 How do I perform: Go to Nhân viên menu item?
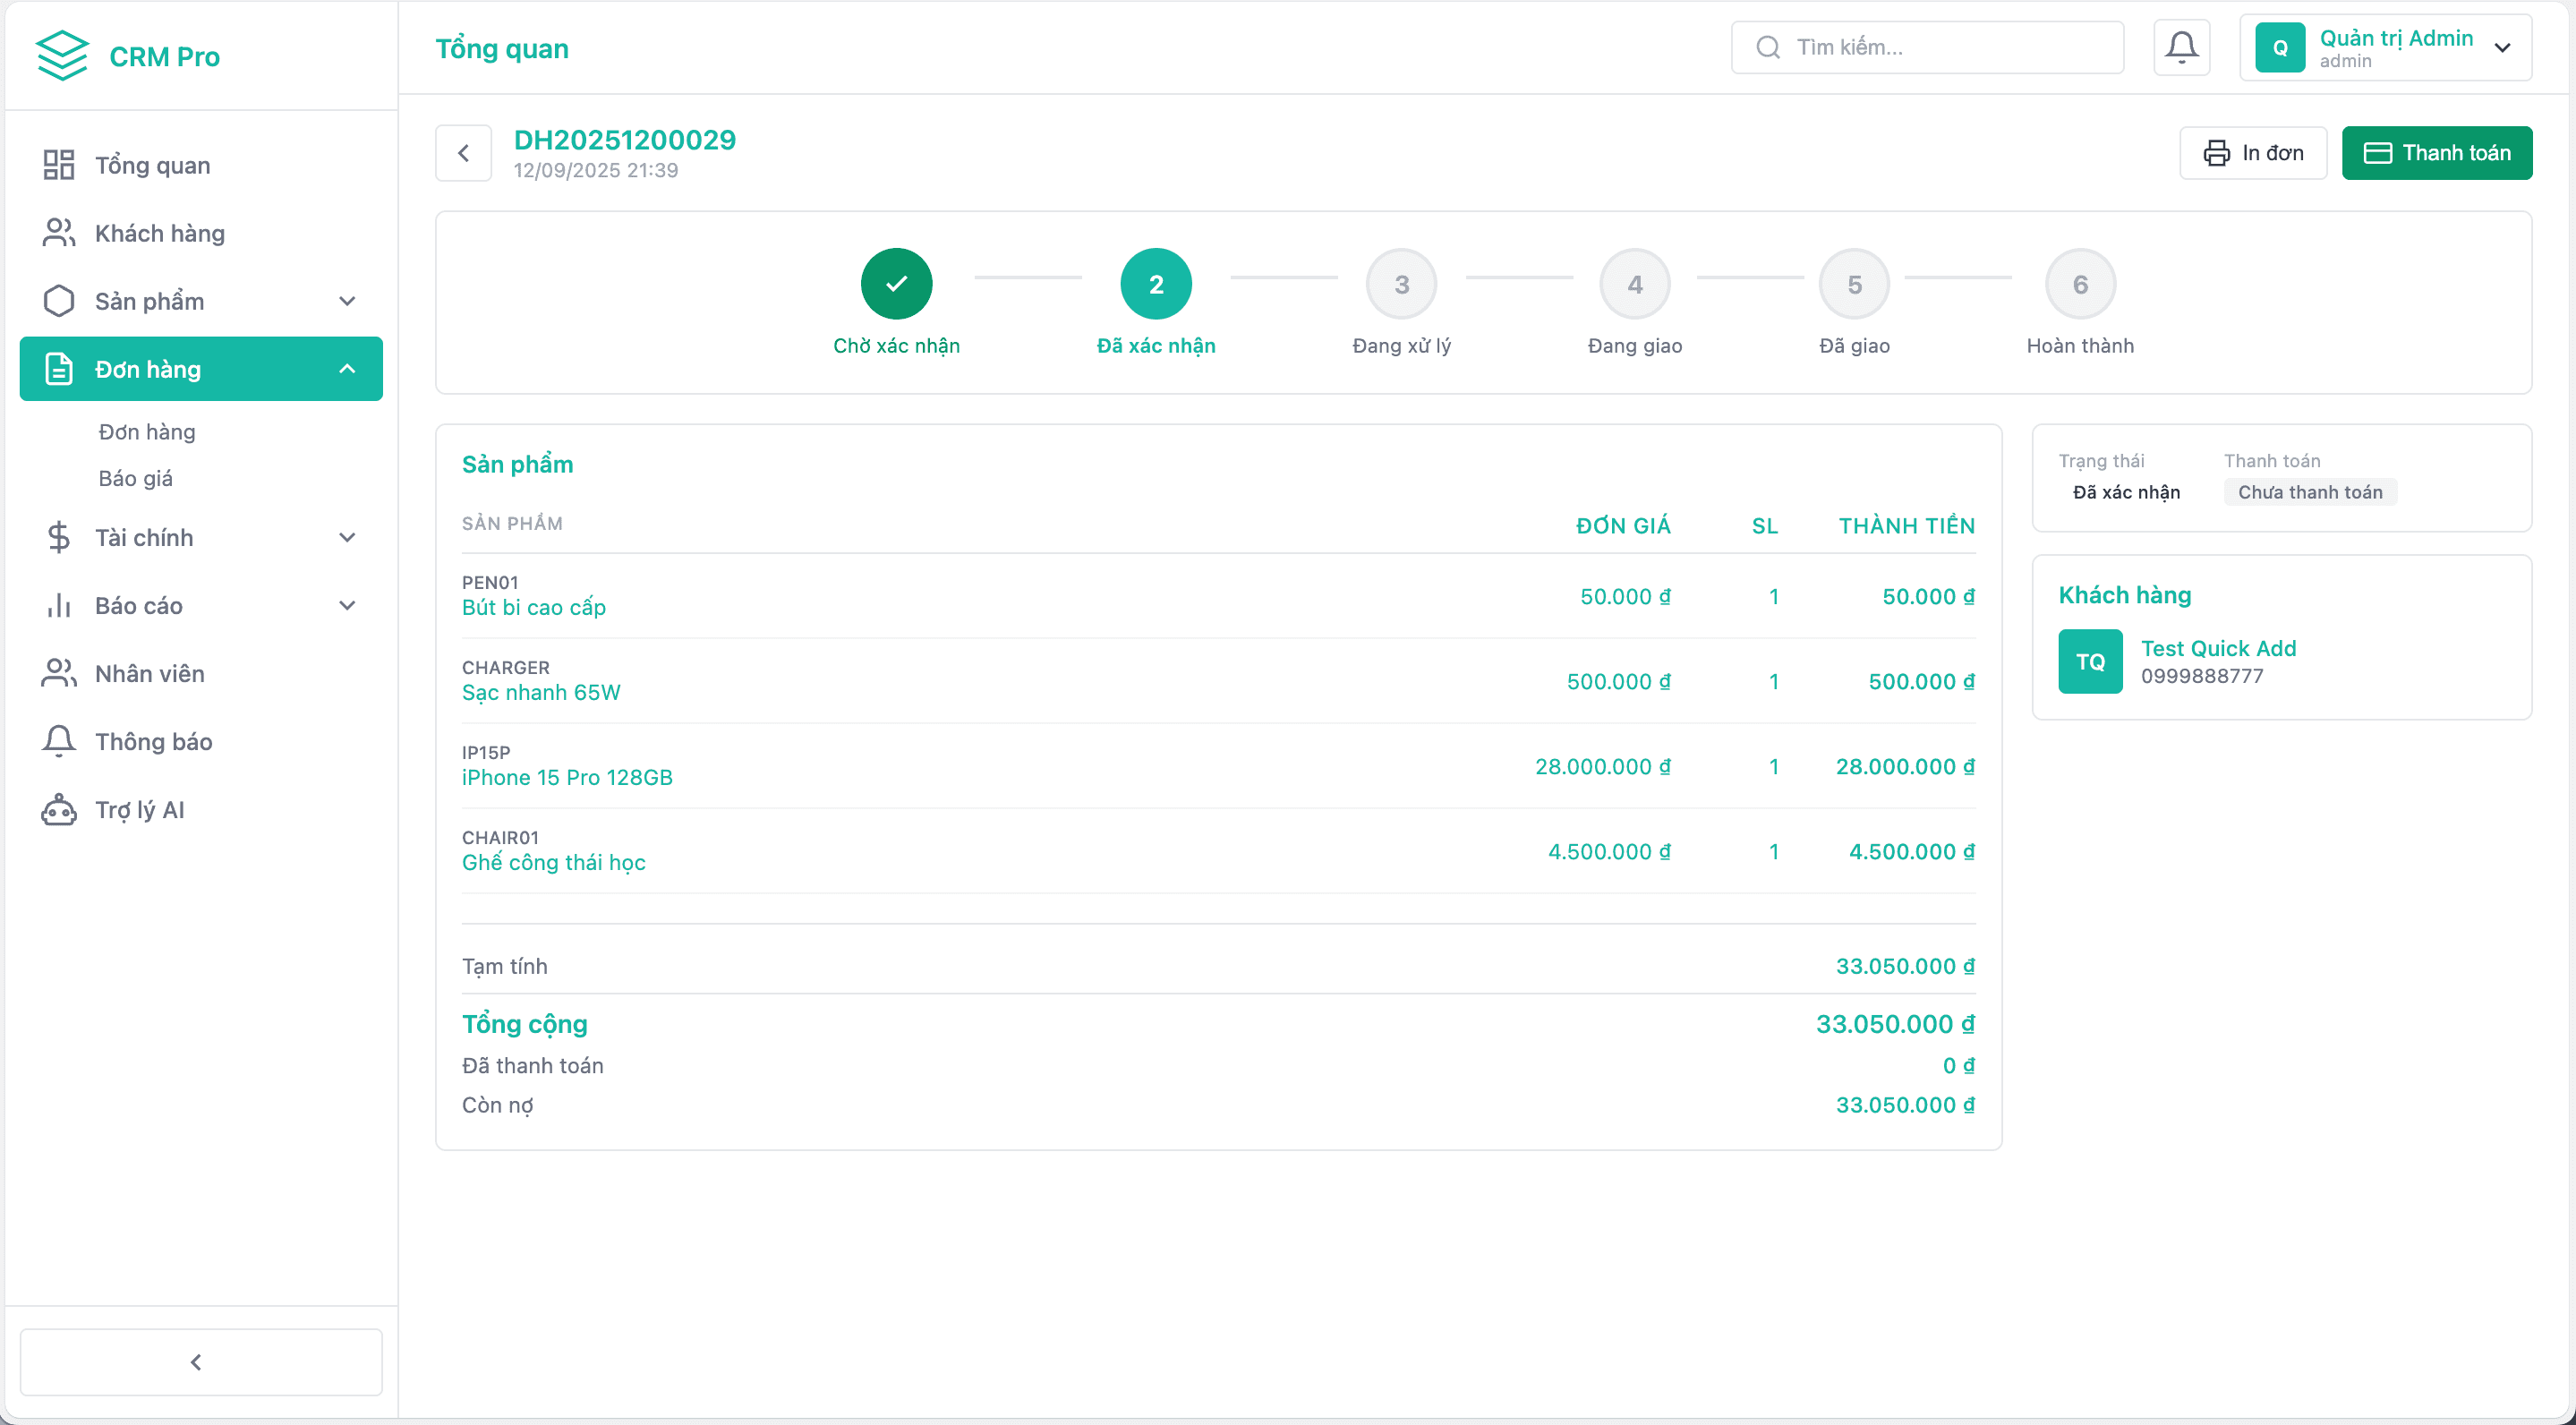click(x=150, y=673)
